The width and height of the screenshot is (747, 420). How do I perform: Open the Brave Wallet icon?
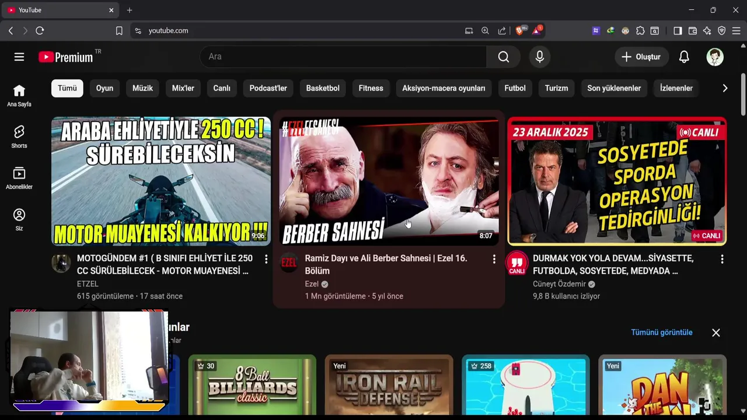[x=693, y=30]
